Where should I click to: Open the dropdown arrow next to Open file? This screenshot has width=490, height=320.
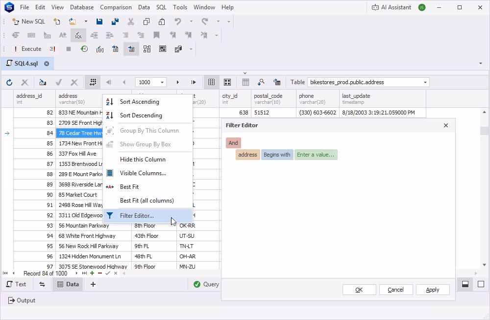[x=86, y=22]
